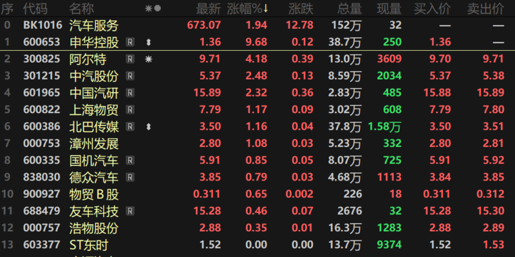515x257 pixels.
Task: Click stock code 000757
Action: coord(42,228)
